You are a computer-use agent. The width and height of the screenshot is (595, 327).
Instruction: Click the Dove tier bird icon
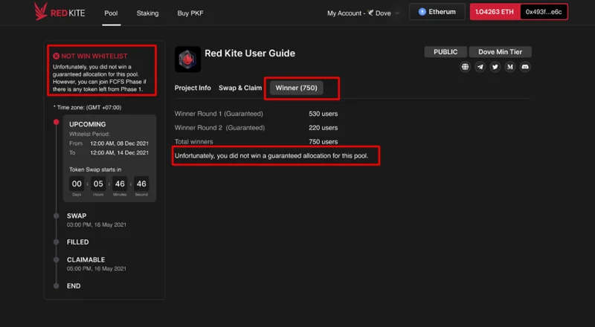click(370, 13)
